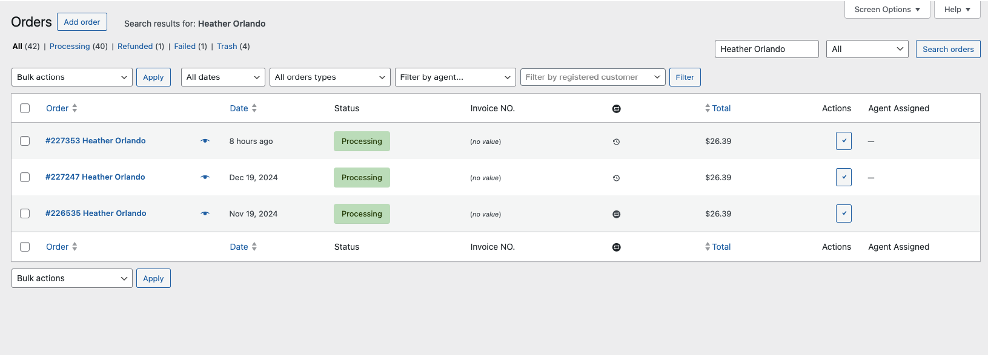Mark order #226535 complete with checkmark button
Viewport: 988px width, 355px height.
pos(844,213)
